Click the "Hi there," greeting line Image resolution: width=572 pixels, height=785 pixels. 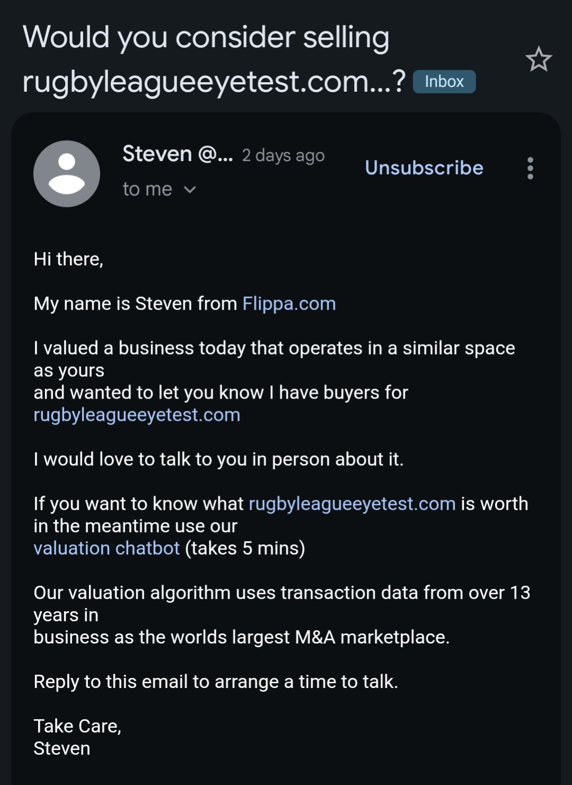68,259
